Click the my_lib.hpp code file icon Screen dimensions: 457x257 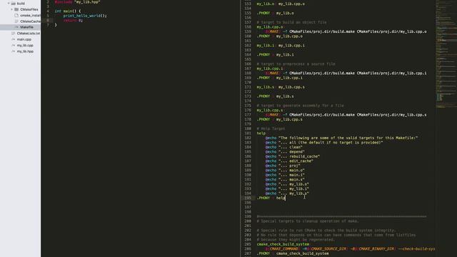coord(13,51)
